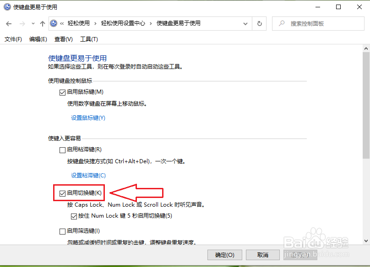The height and width of the screenshot is (267, 370).
Task: Open the 工具 menu
Action: point(89,39)
